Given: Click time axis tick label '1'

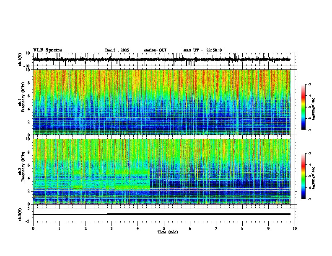Looking at the screenshot, I should click(59, 228).
